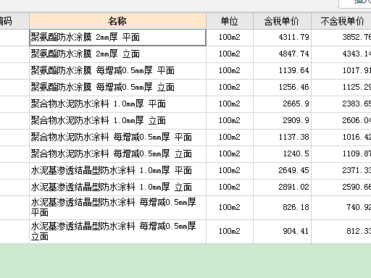Select 聚合物水泥防水涂料 1.0mm厚 平面

coord(117,104)
